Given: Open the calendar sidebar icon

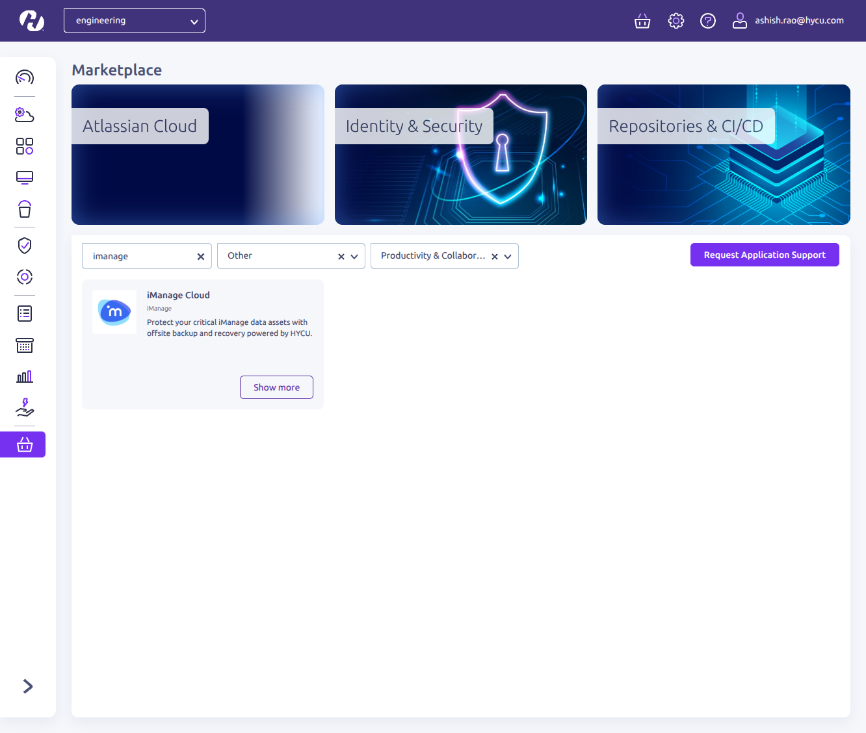Looking at the screenshot, I should [x=25, y=345].
